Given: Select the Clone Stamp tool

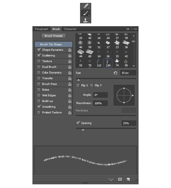Looking at the screenshot, I should click(x=85, y=20).
